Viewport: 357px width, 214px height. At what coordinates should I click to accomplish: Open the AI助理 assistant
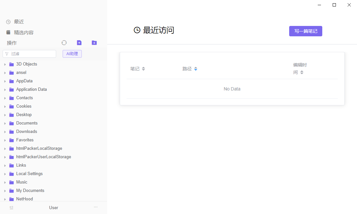[72, 53]
